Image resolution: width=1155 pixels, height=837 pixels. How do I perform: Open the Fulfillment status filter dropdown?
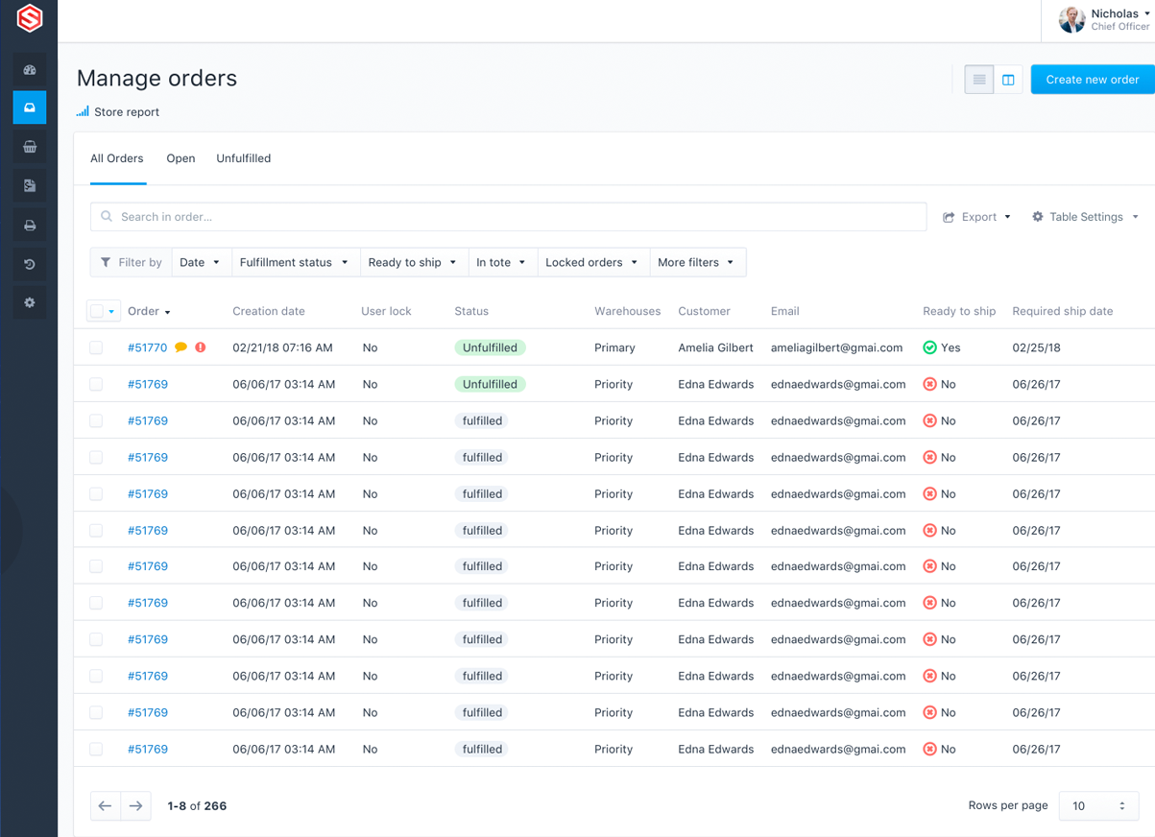pos(295,262)
